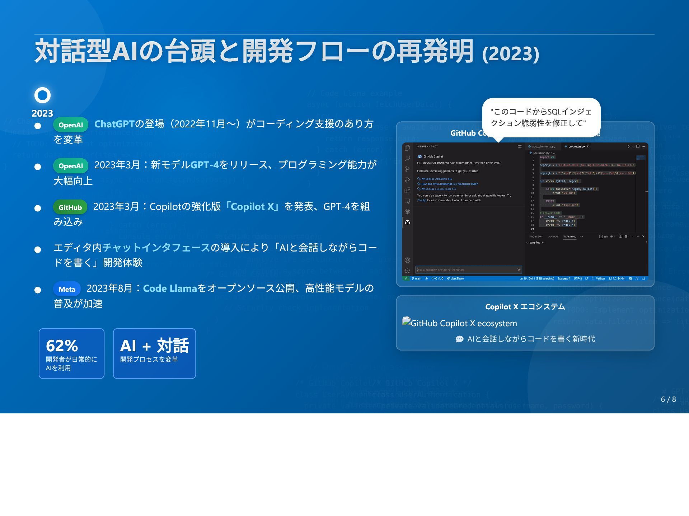Click the 'Copilot X エコシステム' heading

tap(525, 307)
